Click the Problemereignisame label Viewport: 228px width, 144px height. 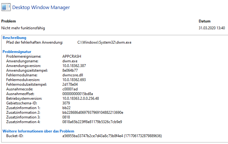[x=24, y=56]
